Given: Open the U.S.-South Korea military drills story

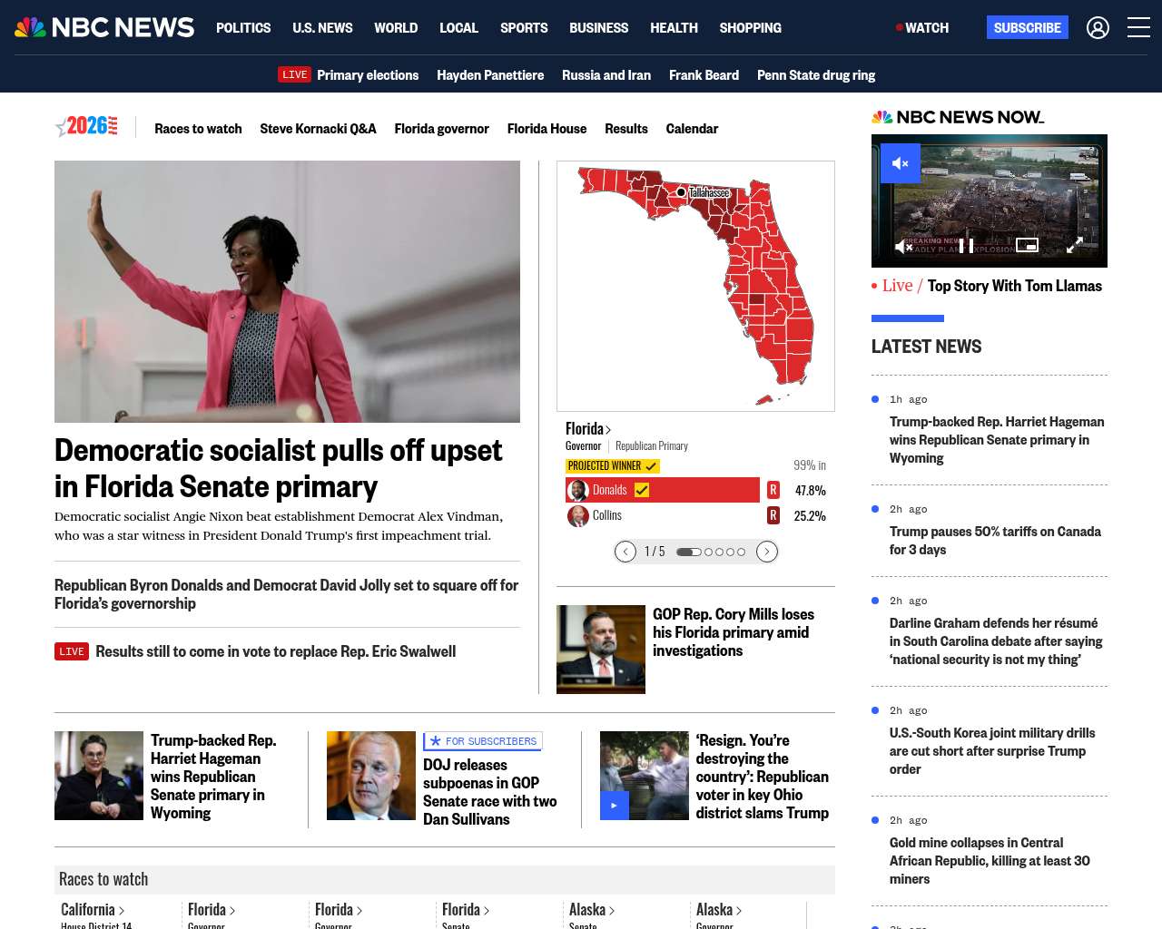Looking at the screenshot, I should pos(992,751).
